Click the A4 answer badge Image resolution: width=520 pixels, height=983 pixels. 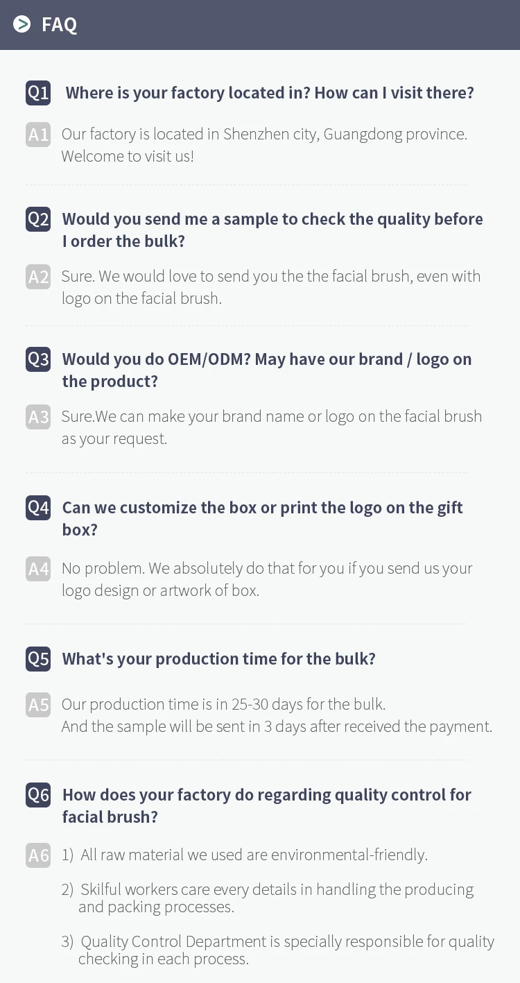point(38,569)
